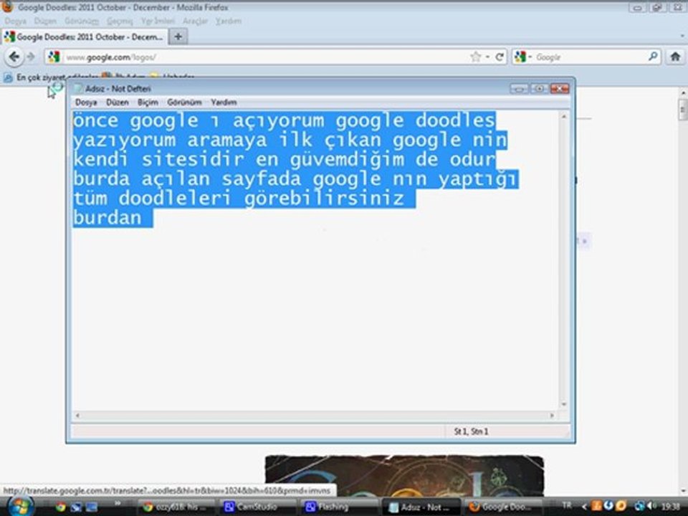Maximize the Notepad window

click(539, 89)
